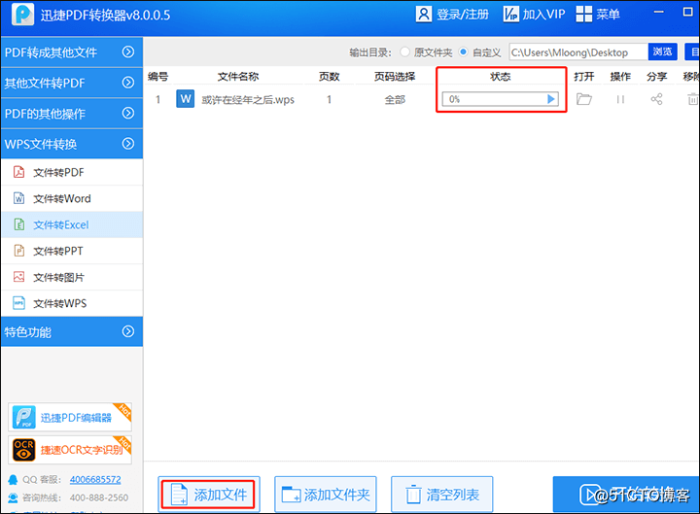Viewport: 700px width, 514px height.
Task: Select 文件转Word option
Action: (x=71, y=198)
